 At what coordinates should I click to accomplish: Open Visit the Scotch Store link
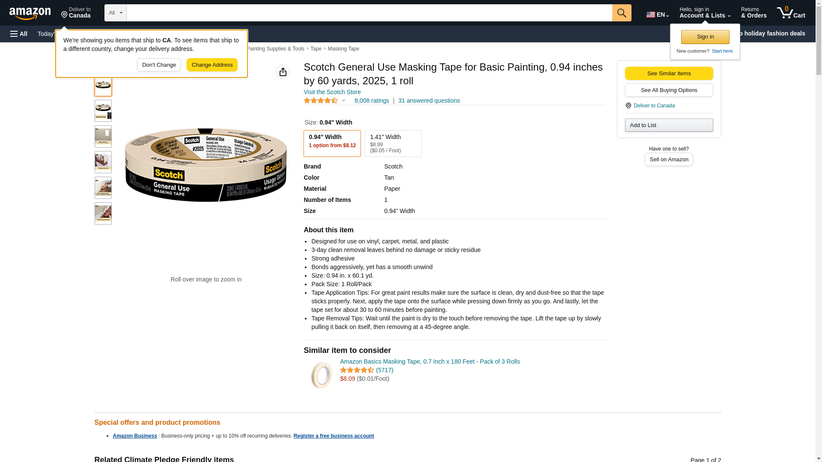pyautogui.click(x=332, y=92)
